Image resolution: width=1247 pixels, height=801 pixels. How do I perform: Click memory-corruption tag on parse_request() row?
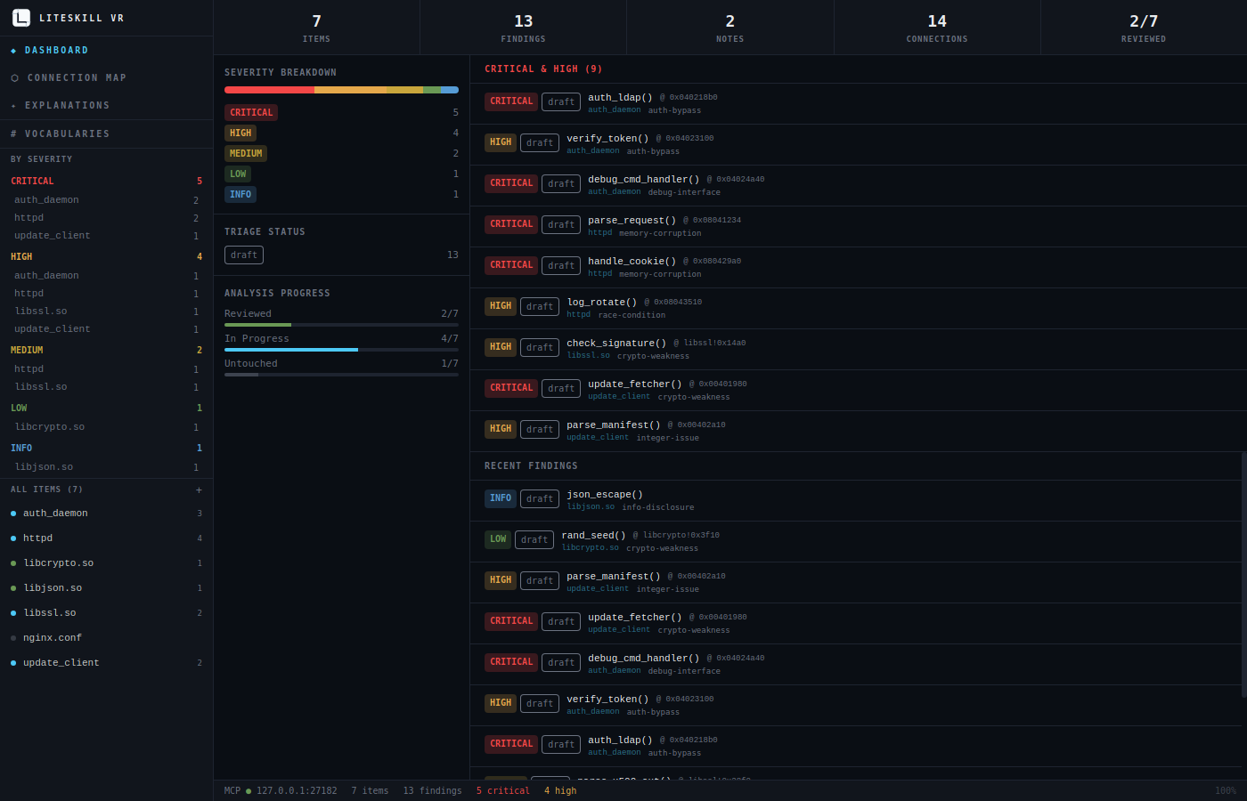[660, 234]
